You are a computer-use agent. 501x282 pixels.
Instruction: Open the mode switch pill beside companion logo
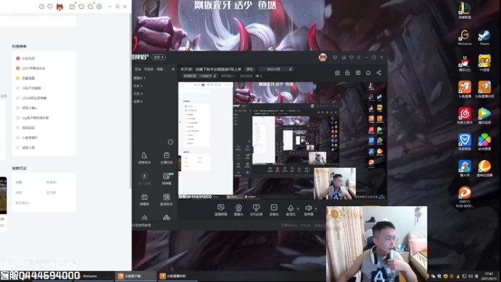[158, 57]
